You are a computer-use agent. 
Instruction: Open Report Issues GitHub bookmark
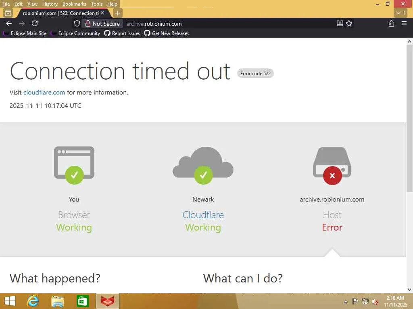[122, 33]
